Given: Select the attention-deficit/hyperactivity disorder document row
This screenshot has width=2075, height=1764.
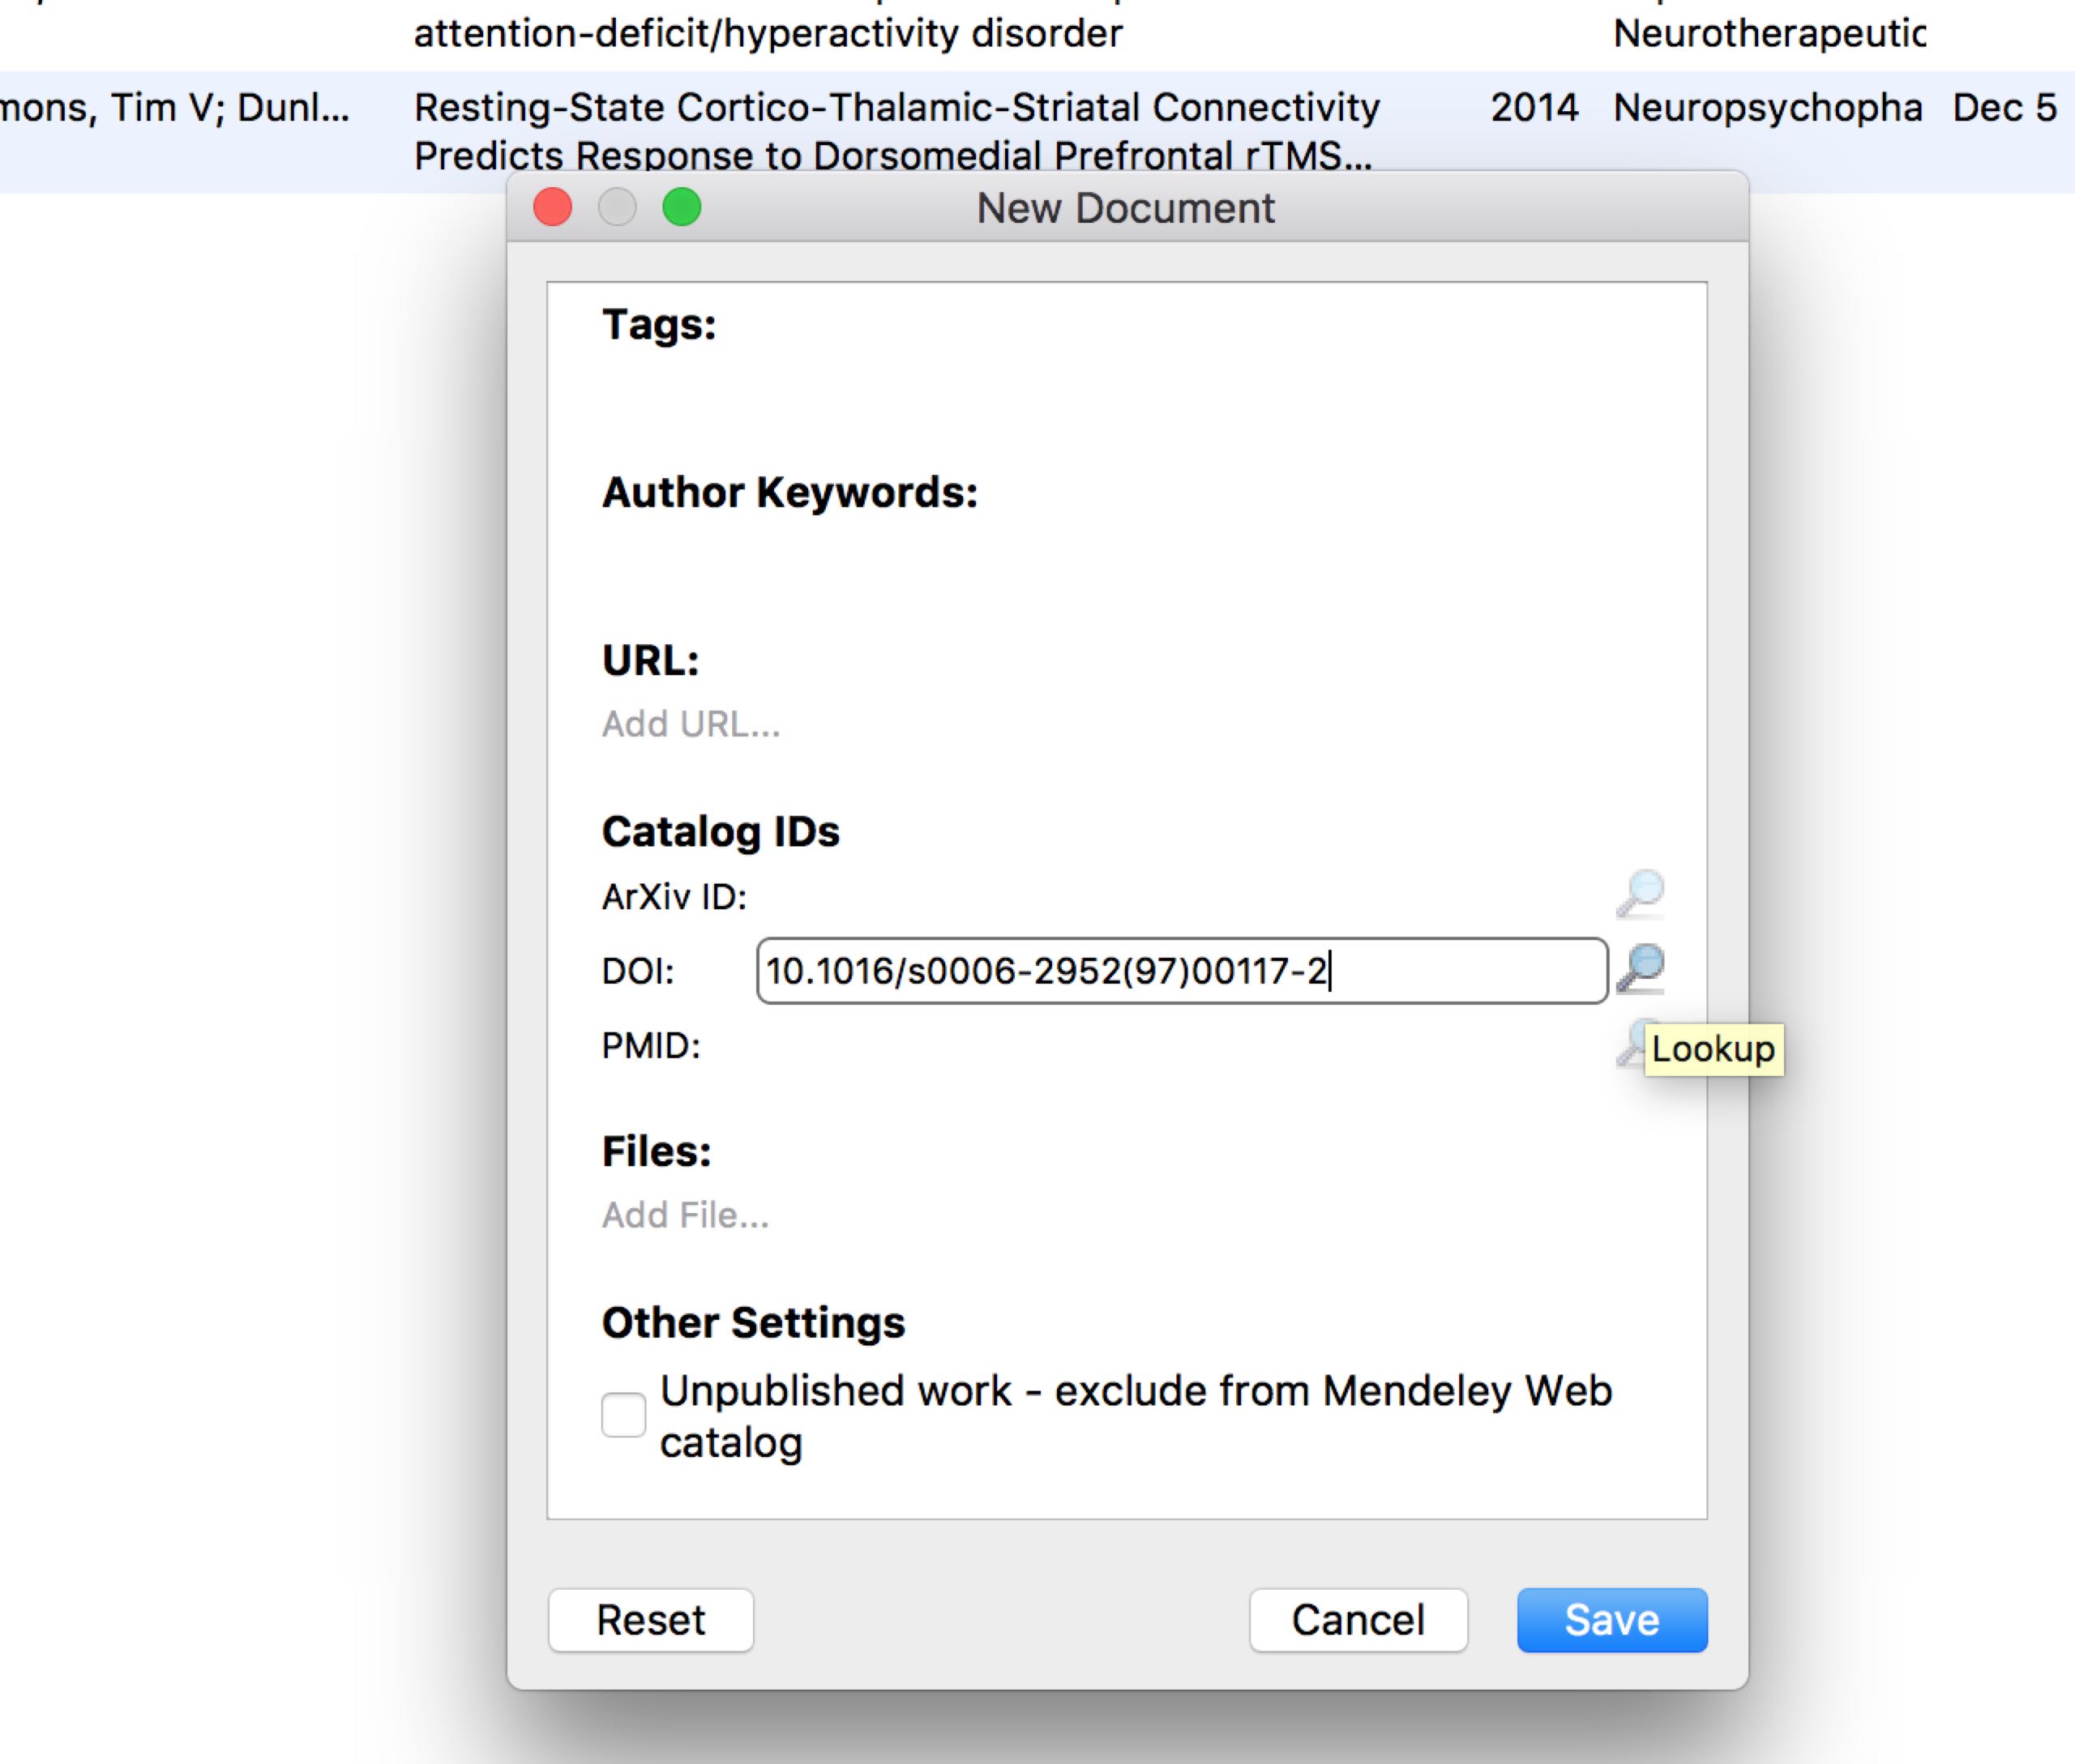Looking at the screenshot, I should (x=768, y=34).
